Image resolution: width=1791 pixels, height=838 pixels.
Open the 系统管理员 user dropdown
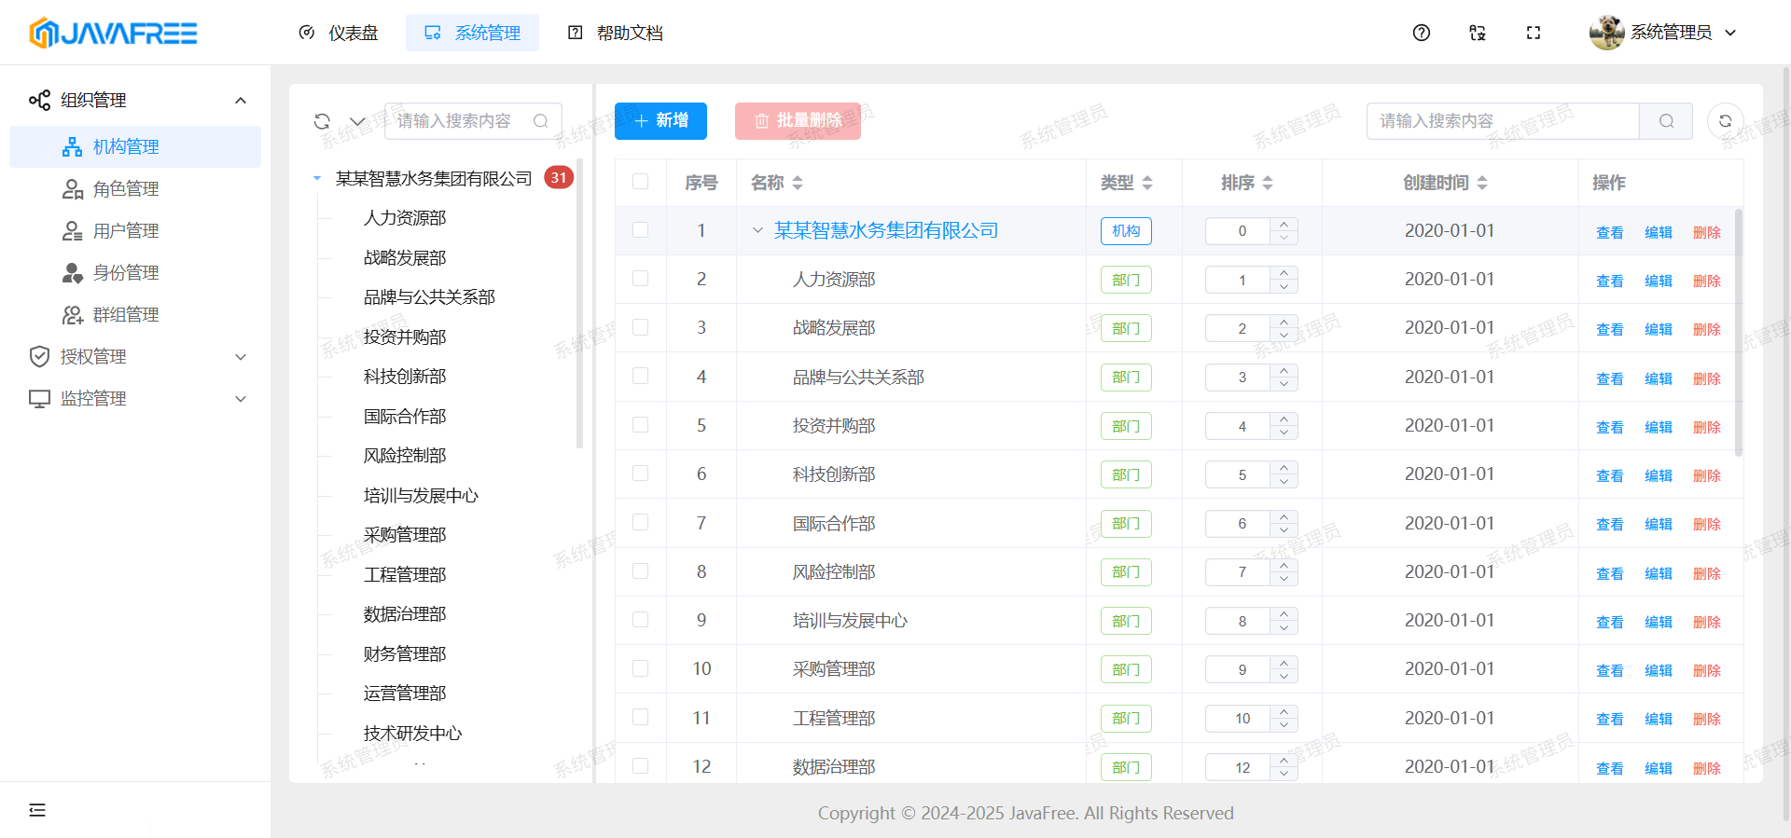(1663, 33)
